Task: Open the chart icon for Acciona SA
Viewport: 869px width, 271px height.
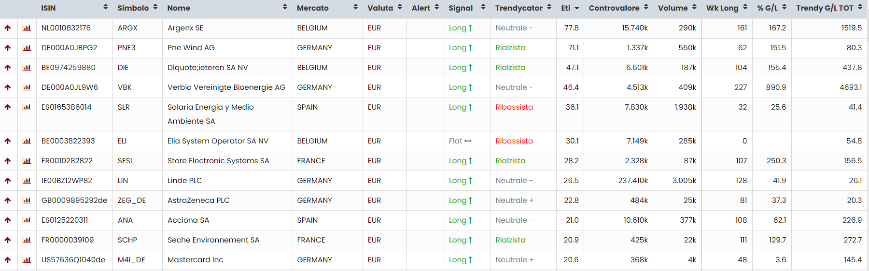Action: (27, 220)
